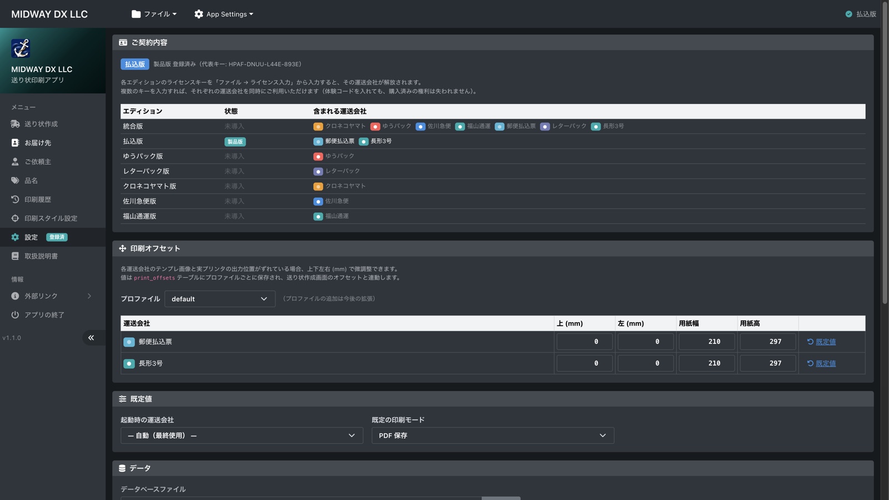889x500 pixels.
Task: Click the 用紙高 field for 長形3号
Action: (x=768, y=363)
